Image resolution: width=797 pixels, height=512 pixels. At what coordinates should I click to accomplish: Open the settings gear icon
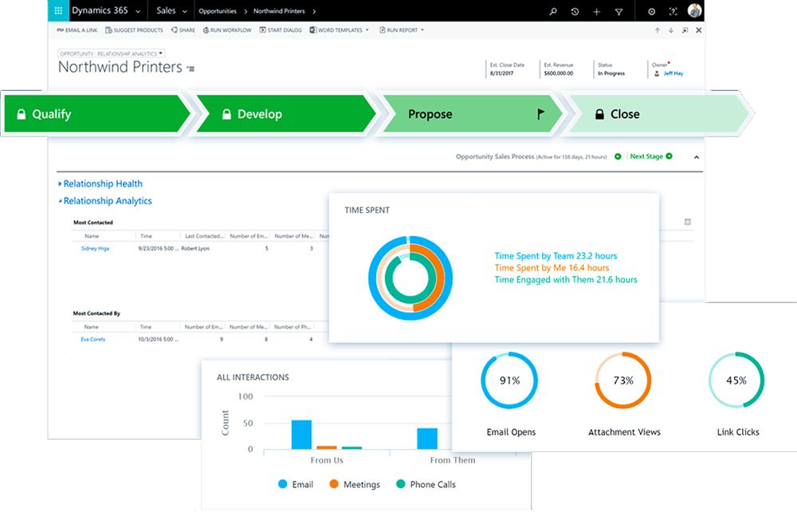652,11
